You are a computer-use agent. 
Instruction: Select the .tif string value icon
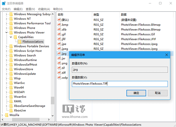(59, 68)
